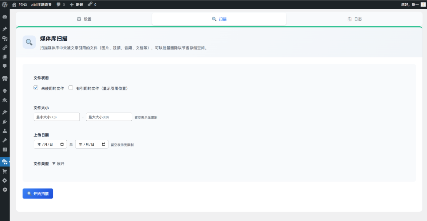Enable the 有引用的文件 checkbox
This screenshot has width=427, height=221.
coord(71,88)
